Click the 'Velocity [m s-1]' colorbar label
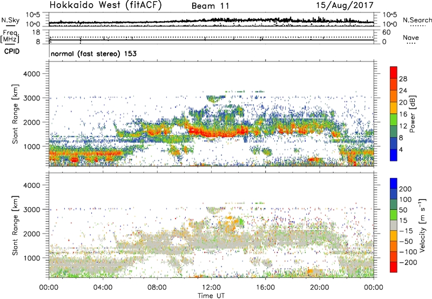432x299 pixels. 422,226
